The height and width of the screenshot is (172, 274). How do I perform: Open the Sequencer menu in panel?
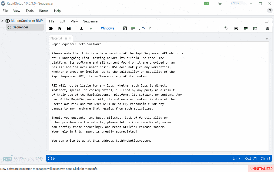(x=91, y=21)
